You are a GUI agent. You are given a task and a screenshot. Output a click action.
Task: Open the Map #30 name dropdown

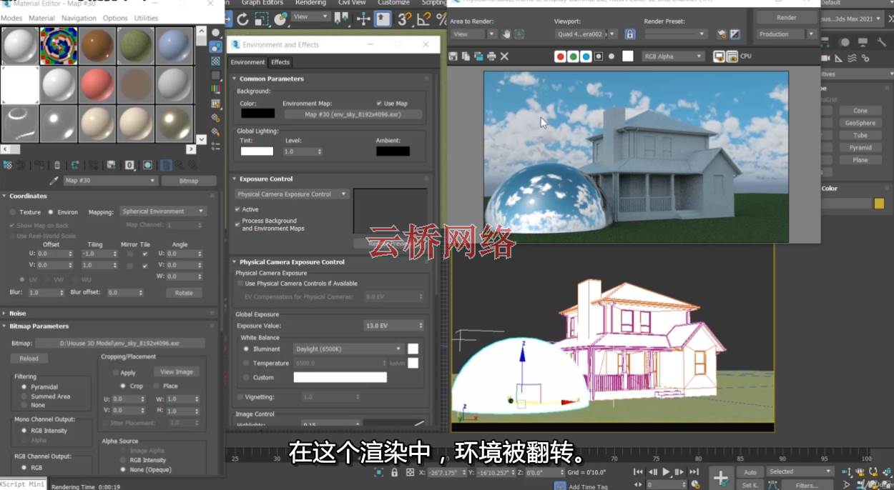point(110,181)
